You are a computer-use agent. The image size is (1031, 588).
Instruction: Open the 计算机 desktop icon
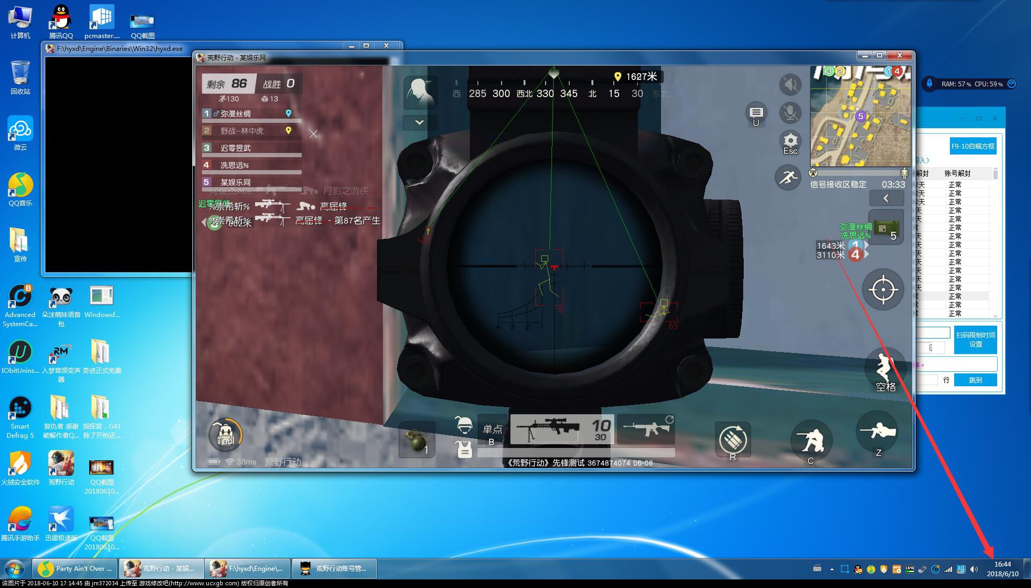[x=20, y=21]
